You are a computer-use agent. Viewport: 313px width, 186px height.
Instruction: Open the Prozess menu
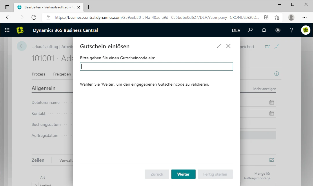39,74
